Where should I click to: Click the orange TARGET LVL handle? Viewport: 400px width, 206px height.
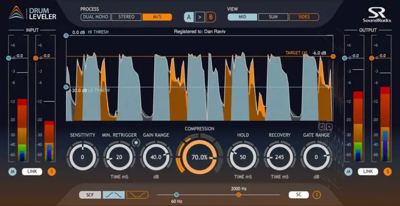(333, 57)
